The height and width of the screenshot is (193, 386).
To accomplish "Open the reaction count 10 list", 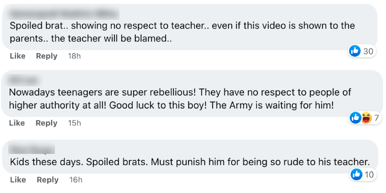I will 369,174.
